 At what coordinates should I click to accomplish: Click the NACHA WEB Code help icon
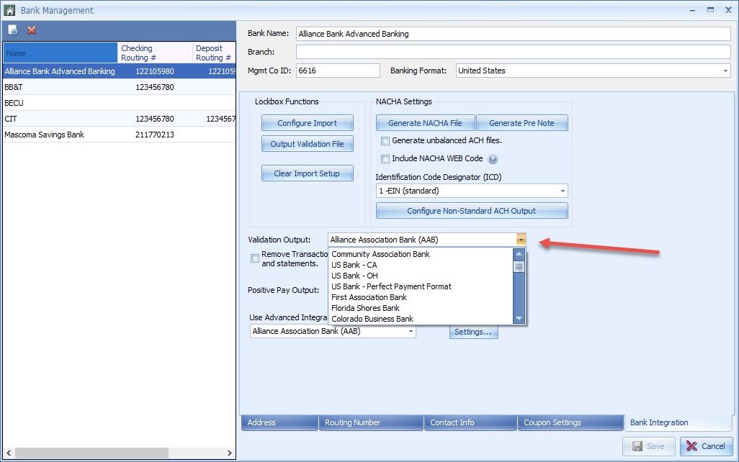[493, 159]
